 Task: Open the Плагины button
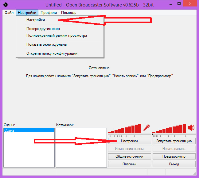point(130,164)
